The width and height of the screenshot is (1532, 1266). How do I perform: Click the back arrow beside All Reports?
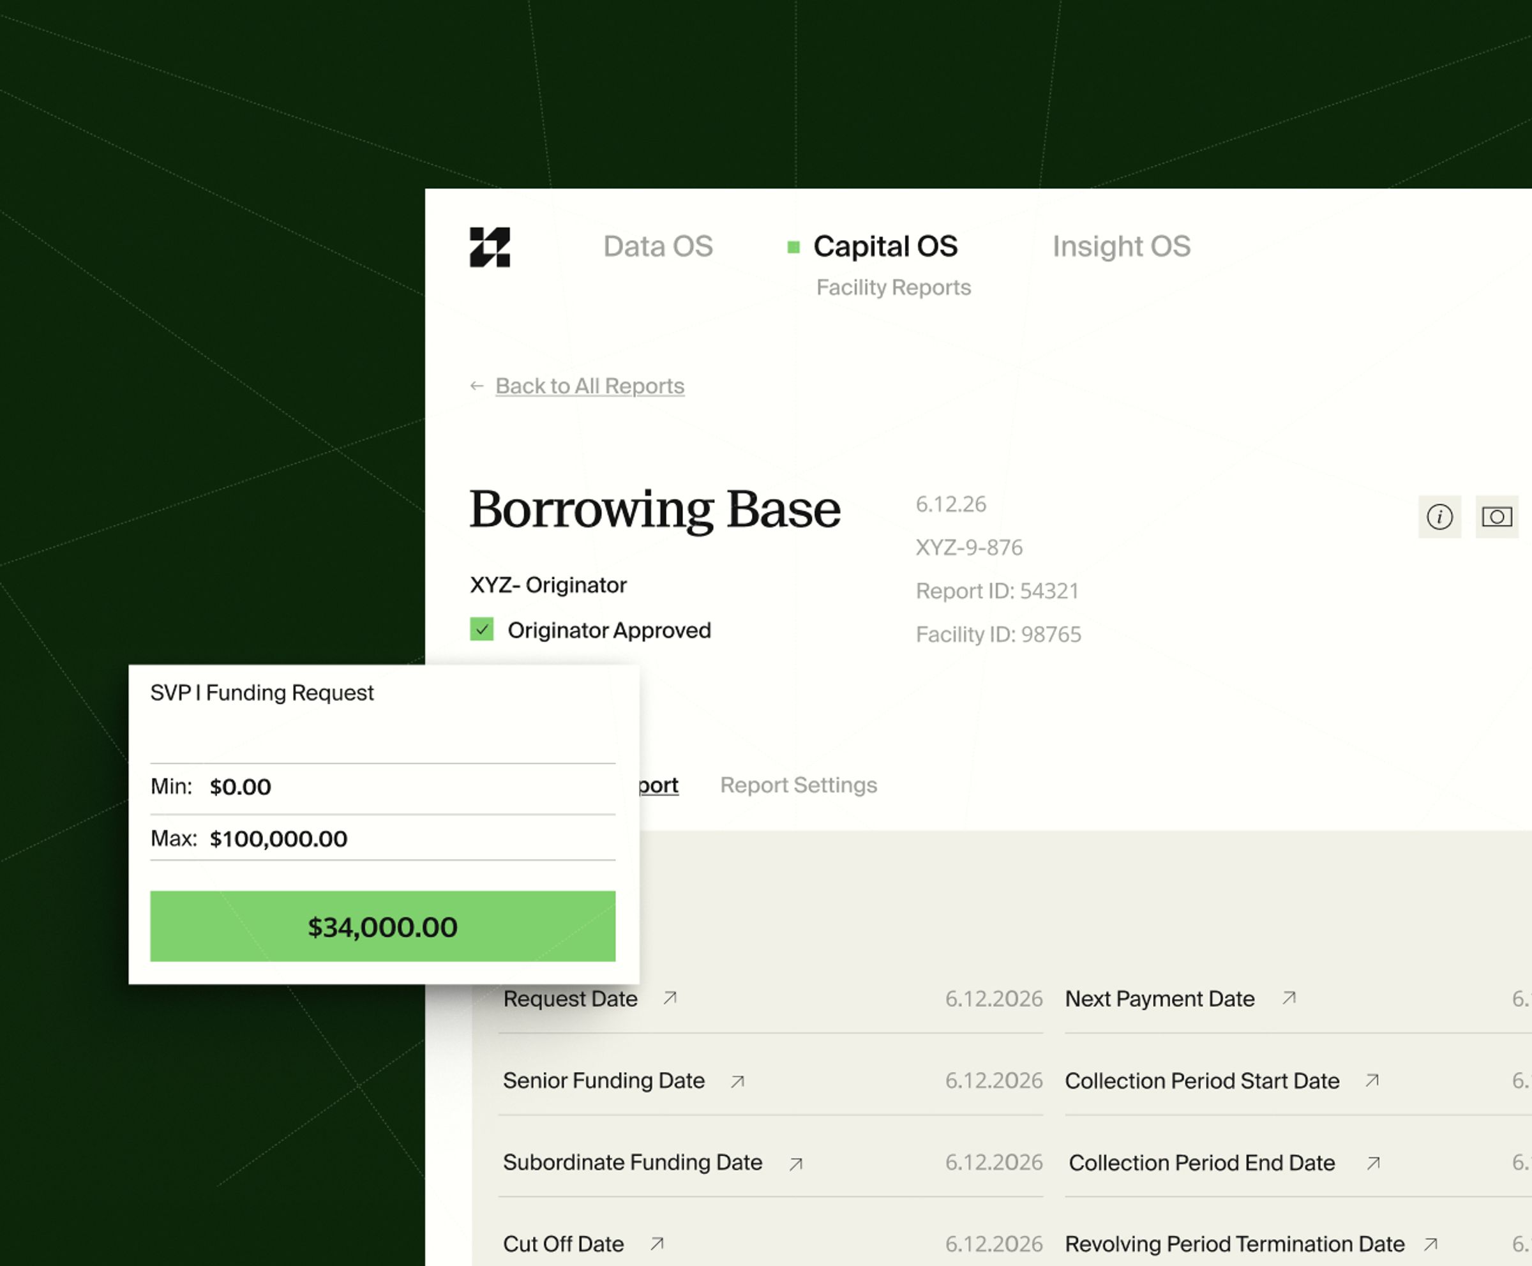477,386
